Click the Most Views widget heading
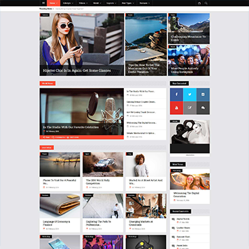The image size is (249, 249). coord(178,164)
